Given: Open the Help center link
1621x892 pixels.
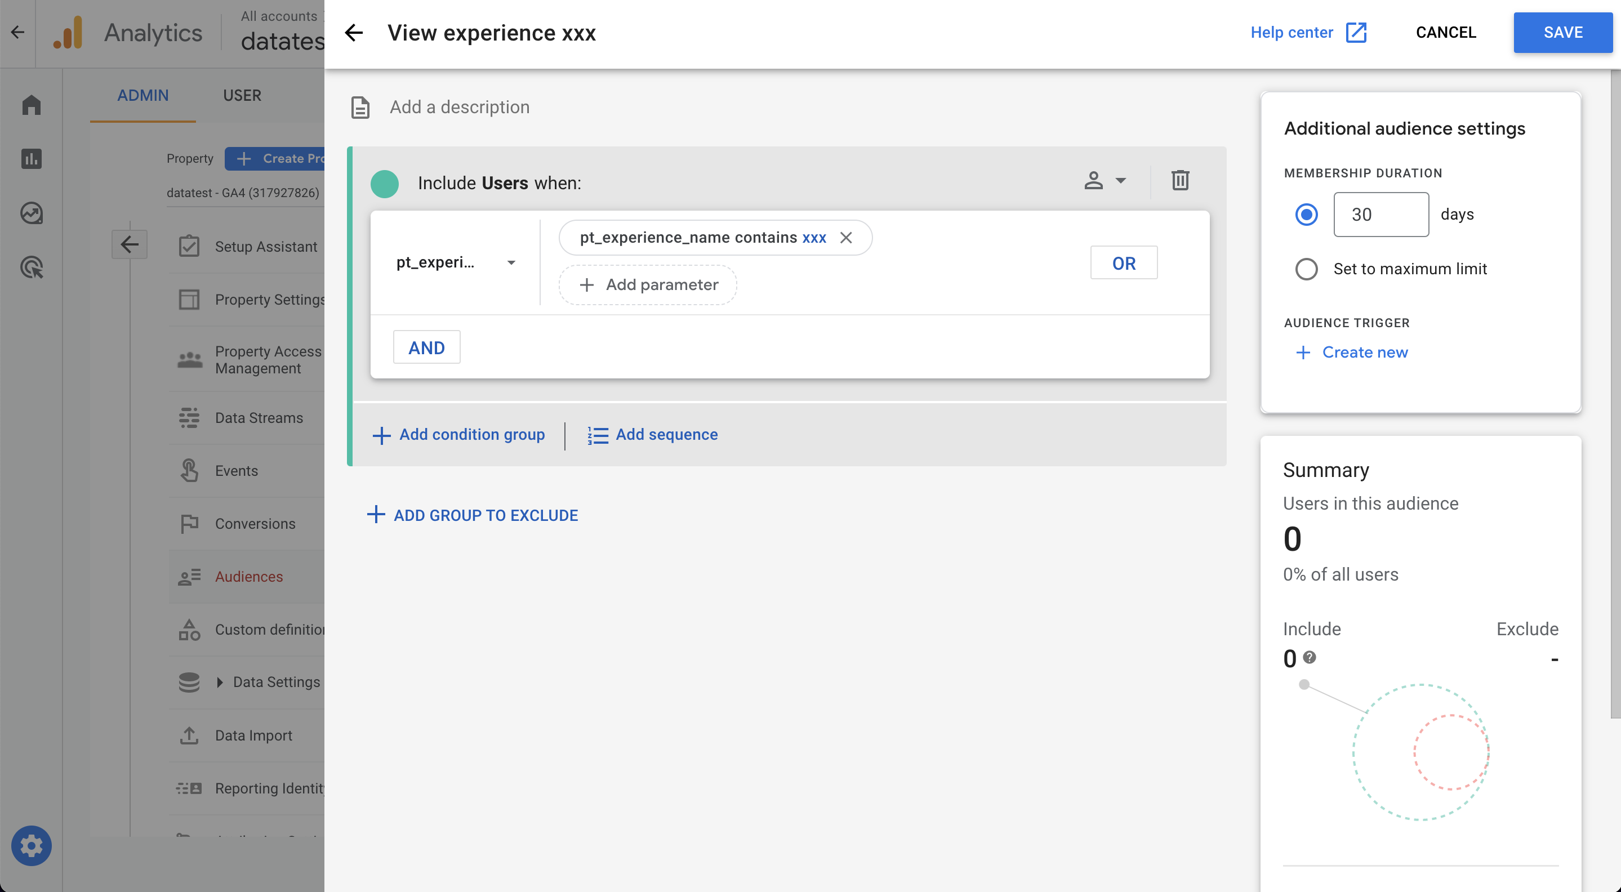Looking at the screenshot, I should (1292, 33).
